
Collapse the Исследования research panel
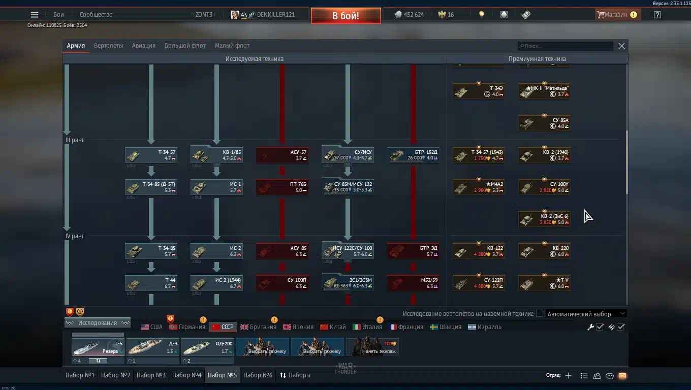click(98, 323)
